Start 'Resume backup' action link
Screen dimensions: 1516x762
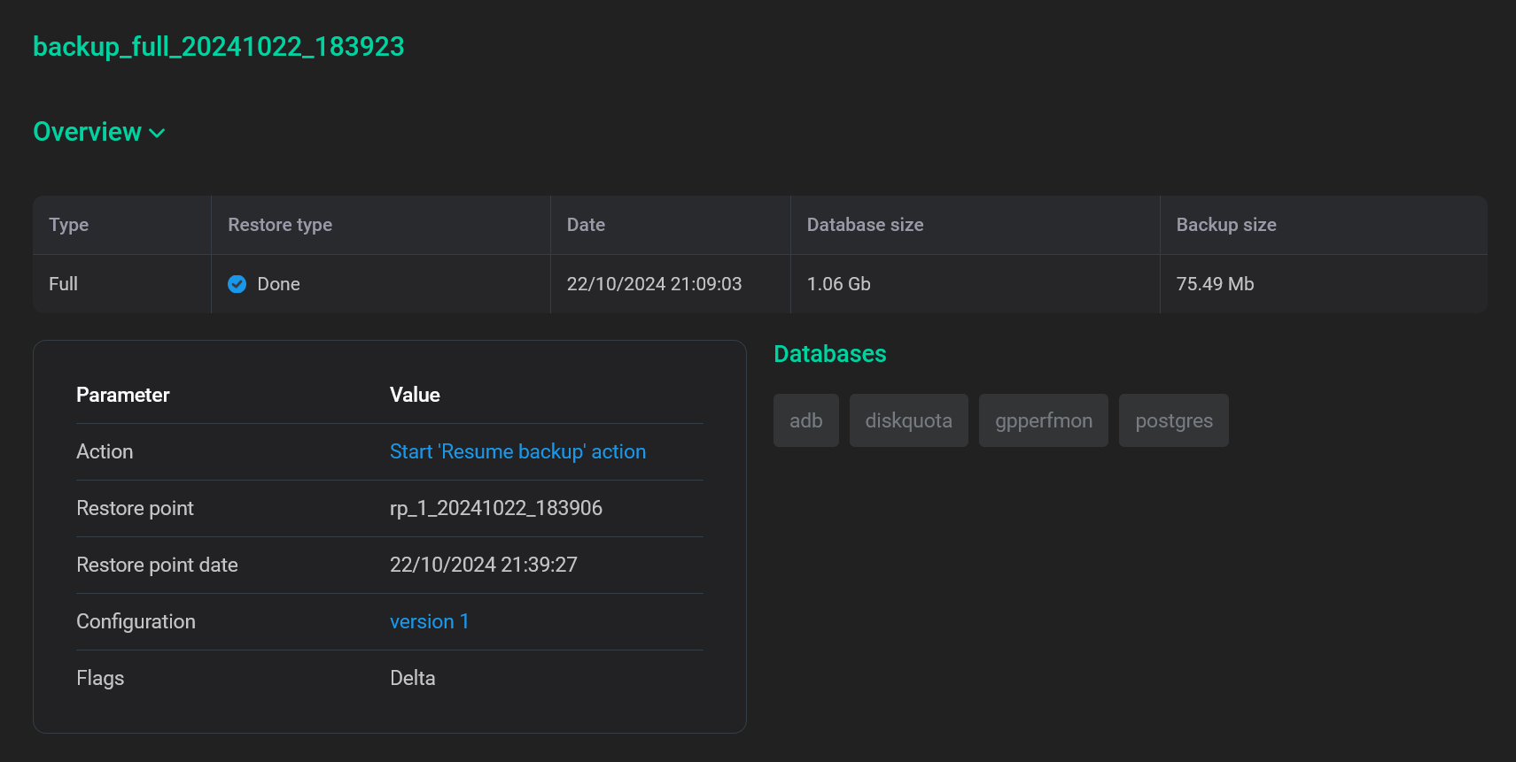pos(517,451)
